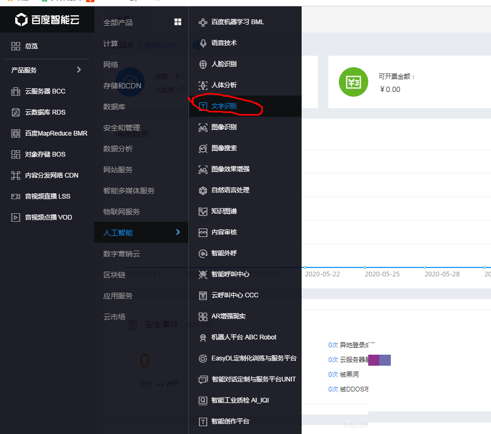Screen dimensions: 491x434
Task: Open 智能创作平台 icon
Action: (203, 421)
